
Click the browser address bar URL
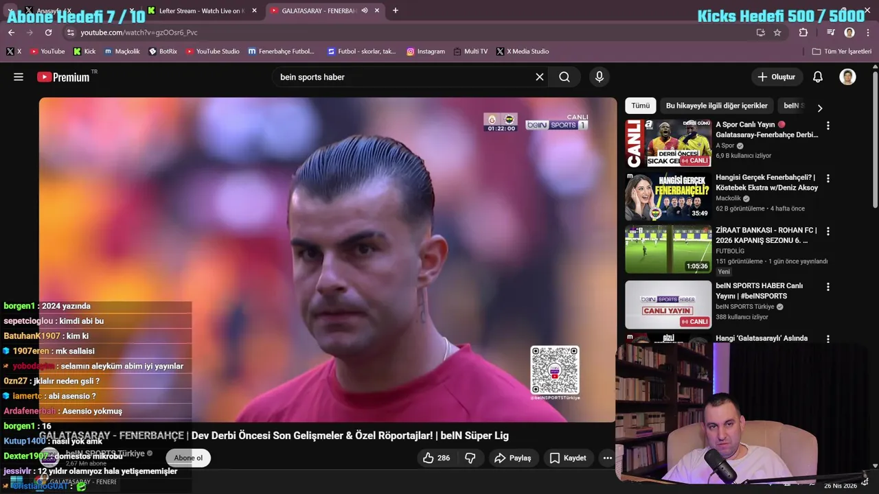(139, 32)
